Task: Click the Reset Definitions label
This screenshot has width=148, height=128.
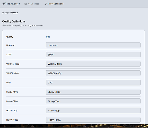Action: tap(56, 4)
